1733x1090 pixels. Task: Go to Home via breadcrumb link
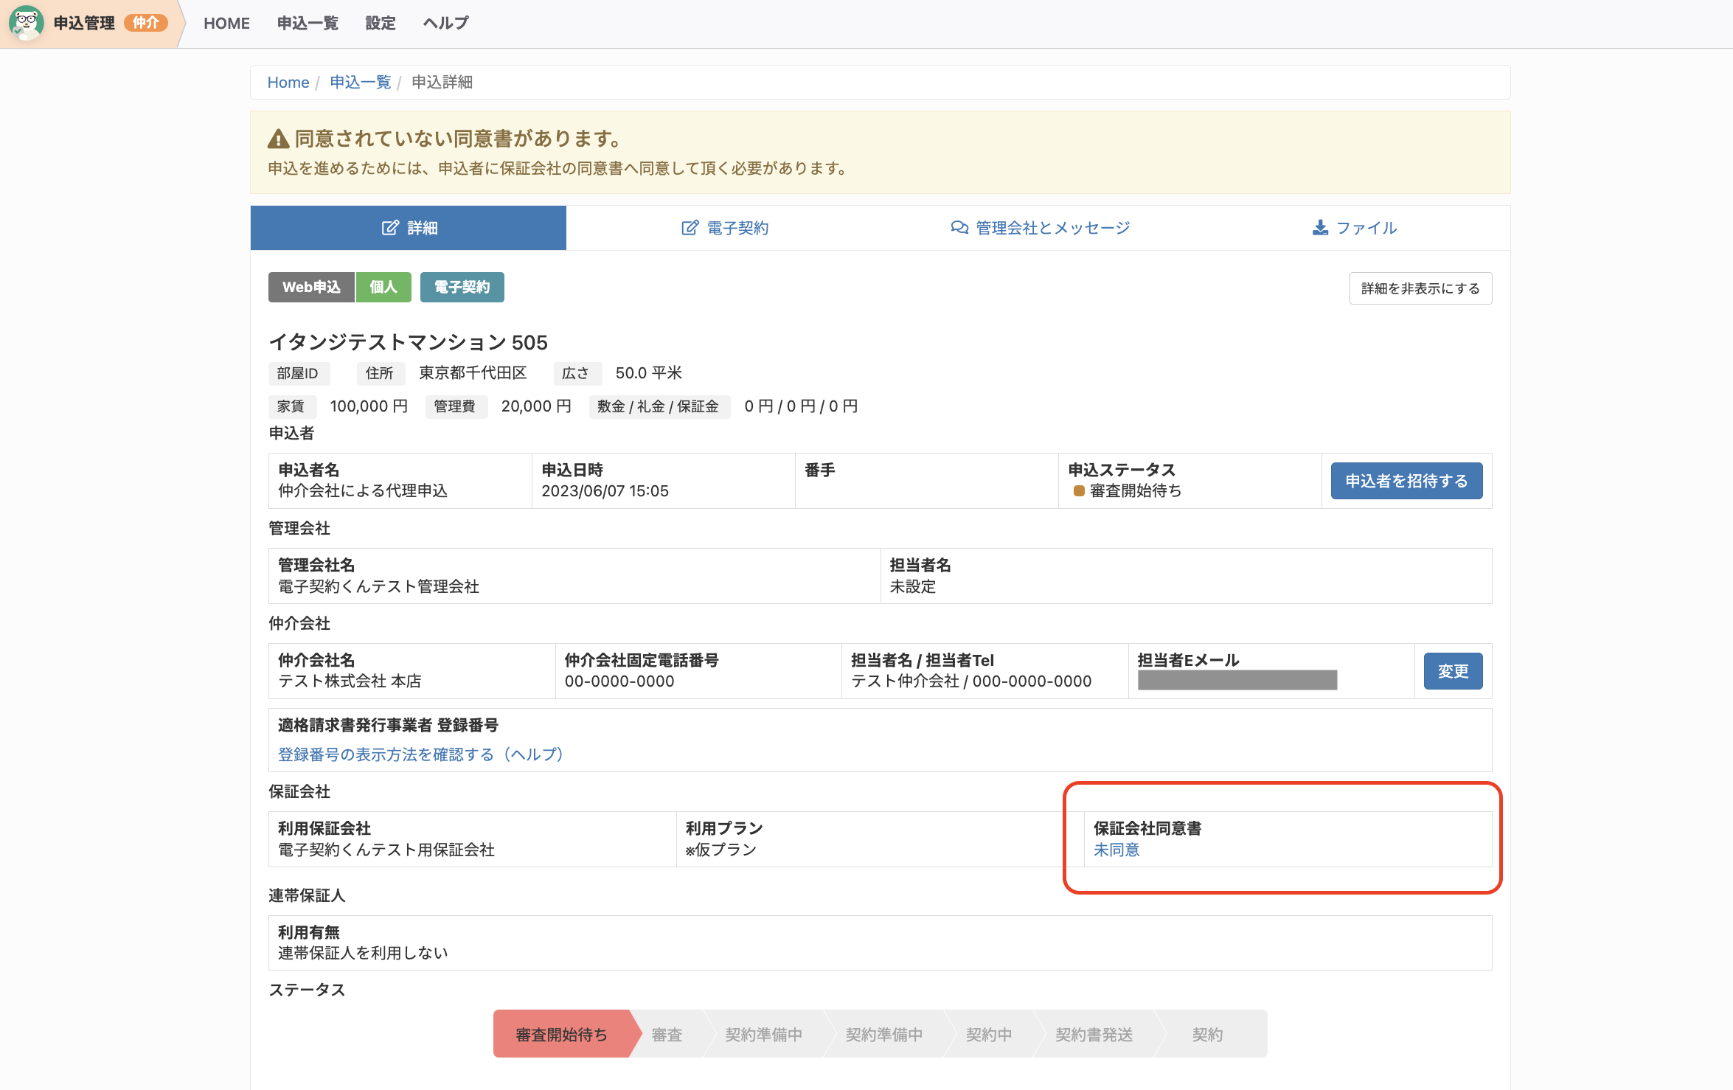288,82
